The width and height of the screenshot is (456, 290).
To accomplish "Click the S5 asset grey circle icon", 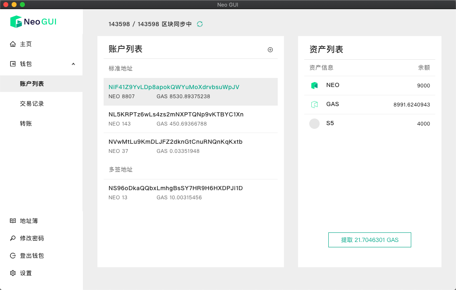I will (x=314, y=123).
